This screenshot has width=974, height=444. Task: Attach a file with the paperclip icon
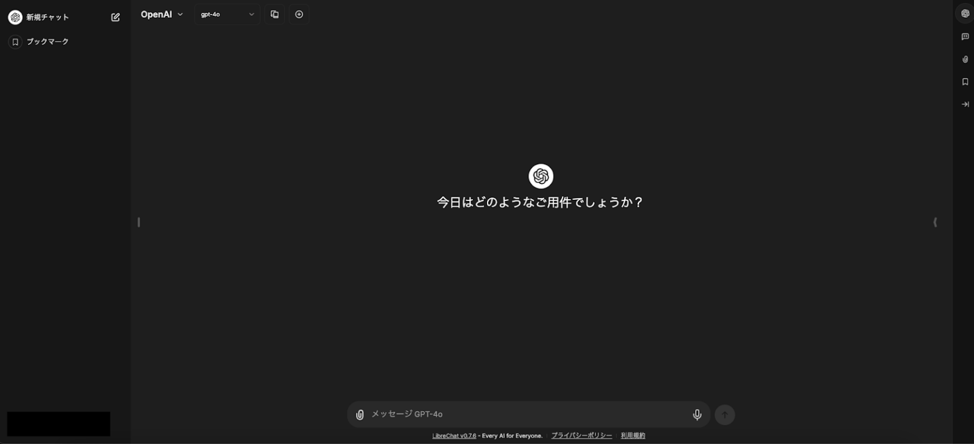point(360,414)
